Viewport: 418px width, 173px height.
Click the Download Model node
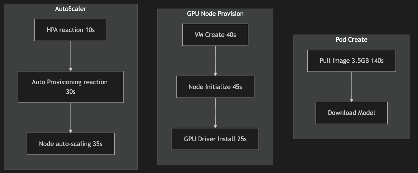pyautogui.click(x=352, y=113)
